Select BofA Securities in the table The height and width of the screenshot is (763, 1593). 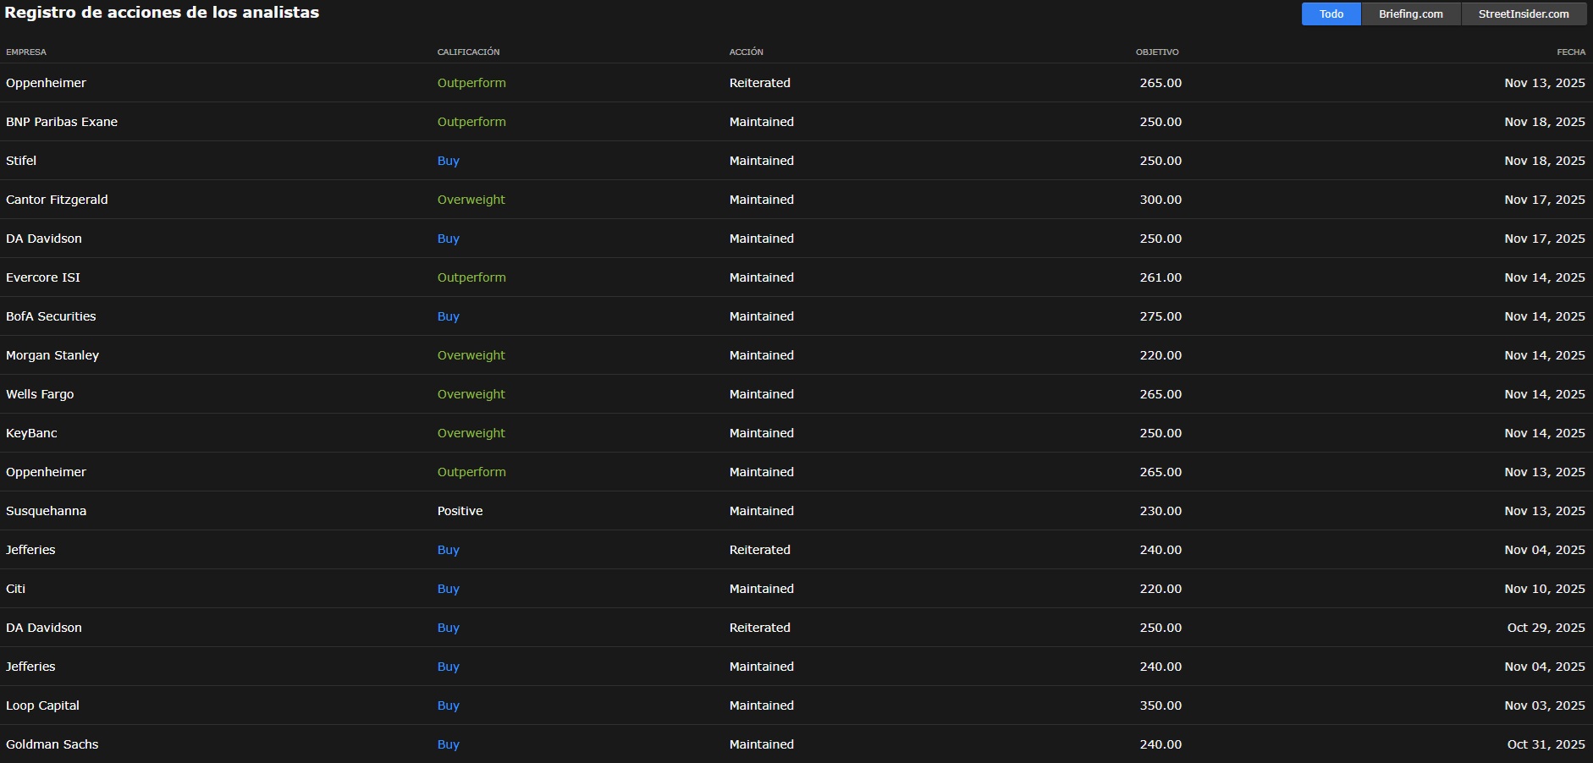[51, 316]
